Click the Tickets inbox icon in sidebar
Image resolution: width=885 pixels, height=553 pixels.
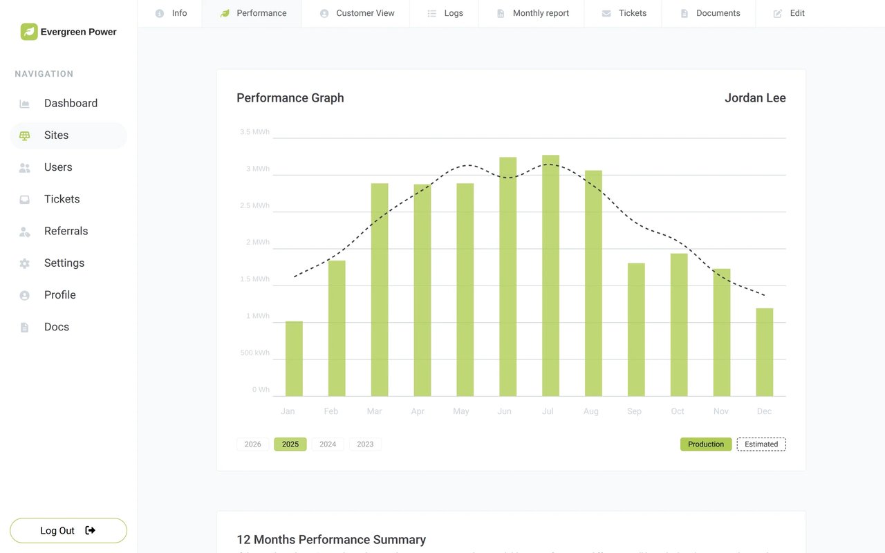[x=25, y=199]
